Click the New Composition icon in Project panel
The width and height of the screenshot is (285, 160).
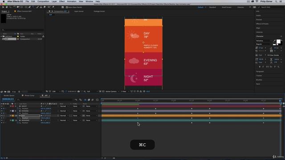point(9,92)
